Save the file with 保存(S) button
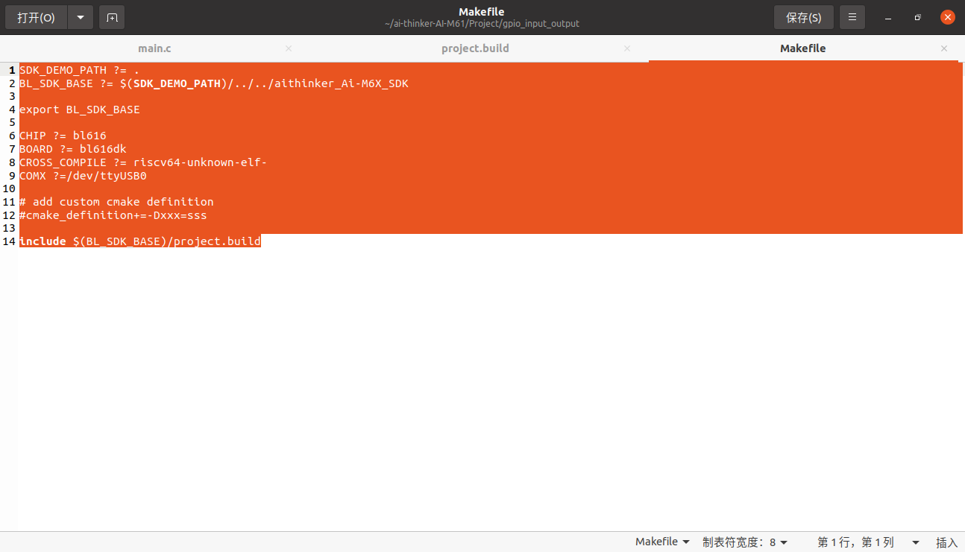The height and width of the screenshot is (552, 965). pos(804,17)
